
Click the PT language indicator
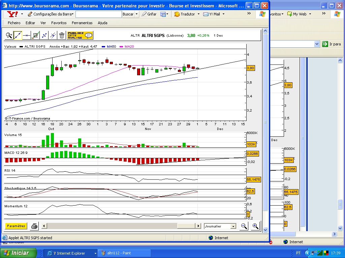click(298, 253)
